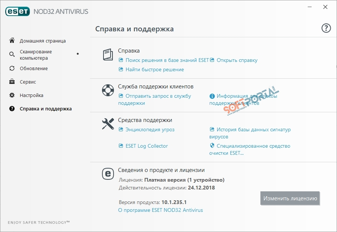Click the Сведения о продукте и лицензии heading
The width and height of the screenshot is (337, 232).
point(161,170)
